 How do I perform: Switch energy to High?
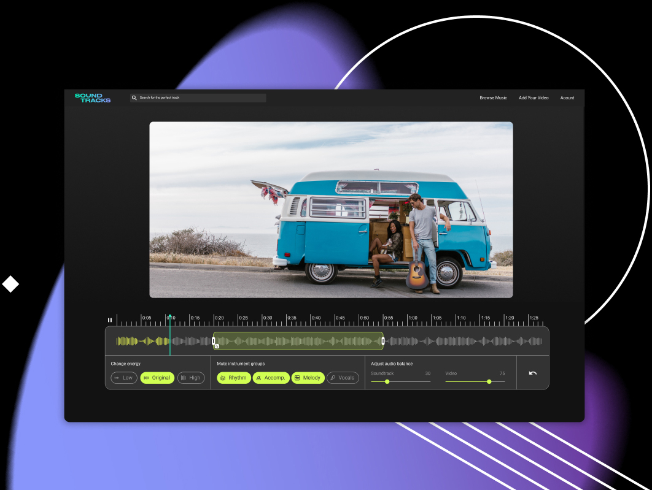point(191,378)
